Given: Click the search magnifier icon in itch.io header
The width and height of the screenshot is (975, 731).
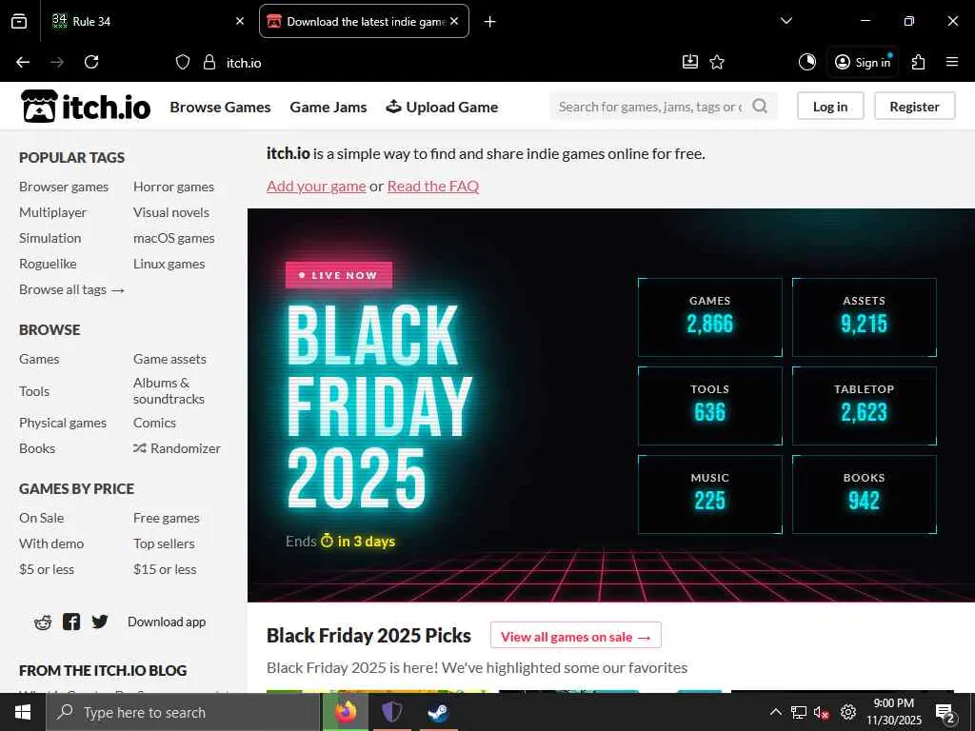Looking at the screenshot, I should (x=760, y=107).
